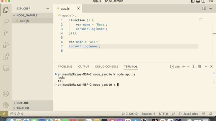Open remote window indicator in status bar
The width and height of the screenshot is (216, 121).
click(x=4, y=114)
